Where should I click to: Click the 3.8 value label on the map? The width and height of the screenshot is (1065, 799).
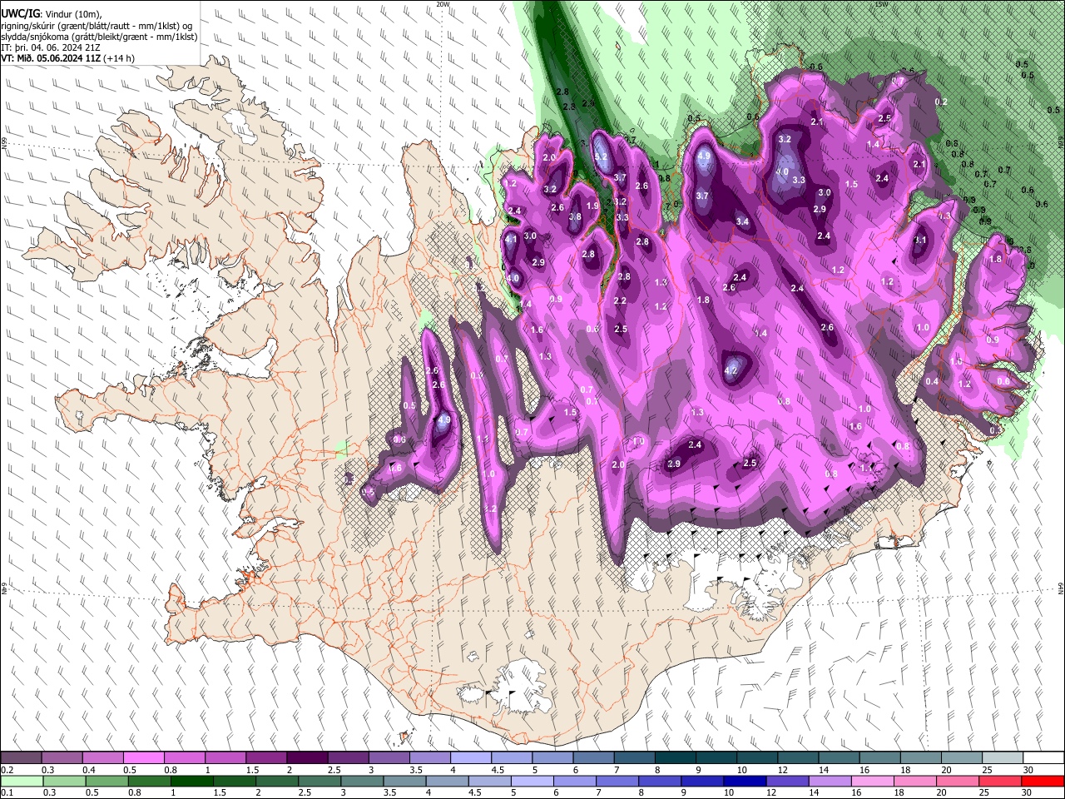point(575,217)
